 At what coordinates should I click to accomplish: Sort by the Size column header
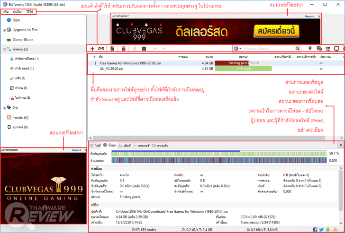(206, 57)
